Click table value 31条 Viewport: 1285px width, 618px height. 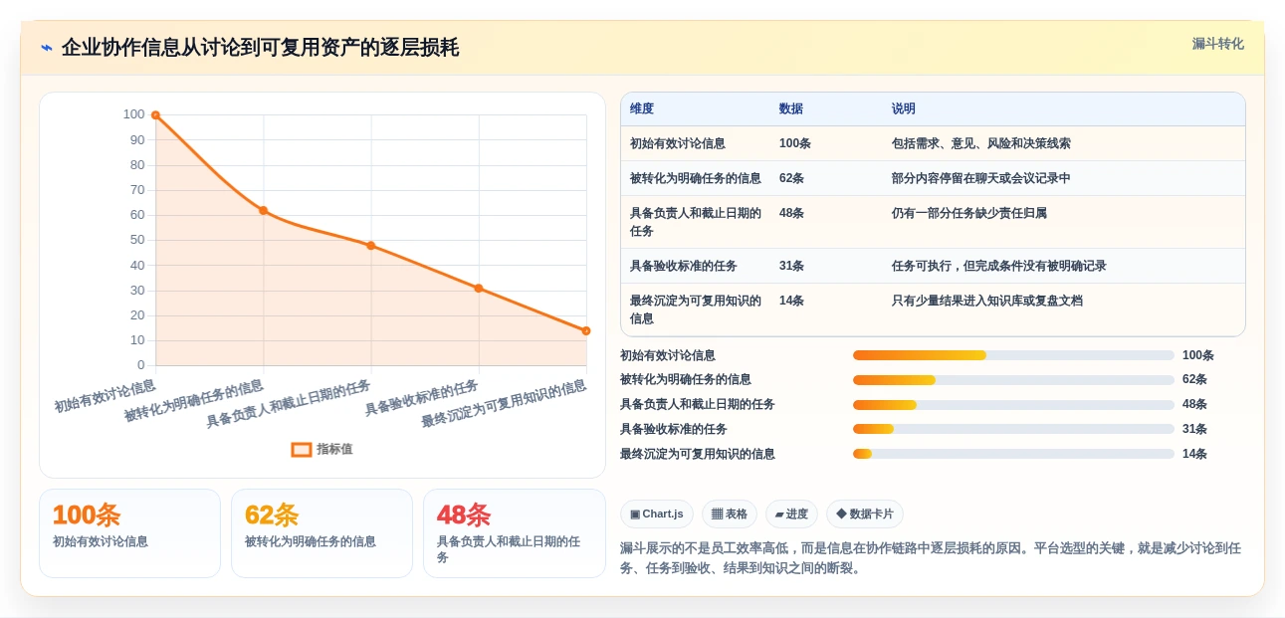point(792,266)
